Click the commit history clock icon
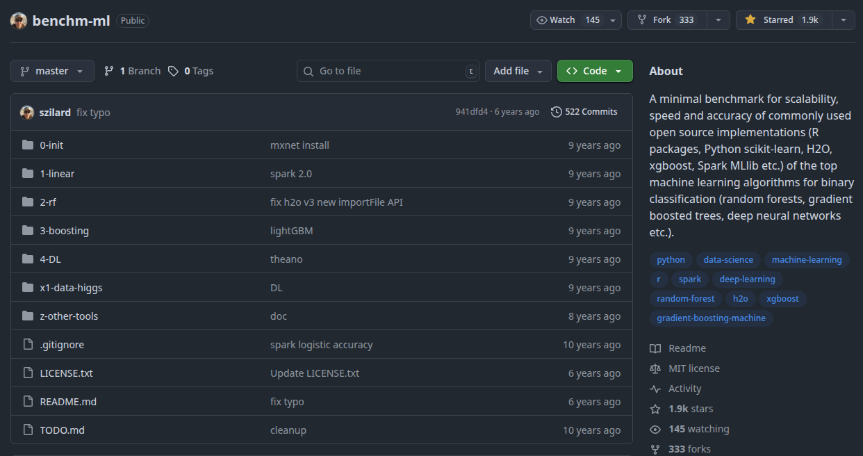 [556, 112]
